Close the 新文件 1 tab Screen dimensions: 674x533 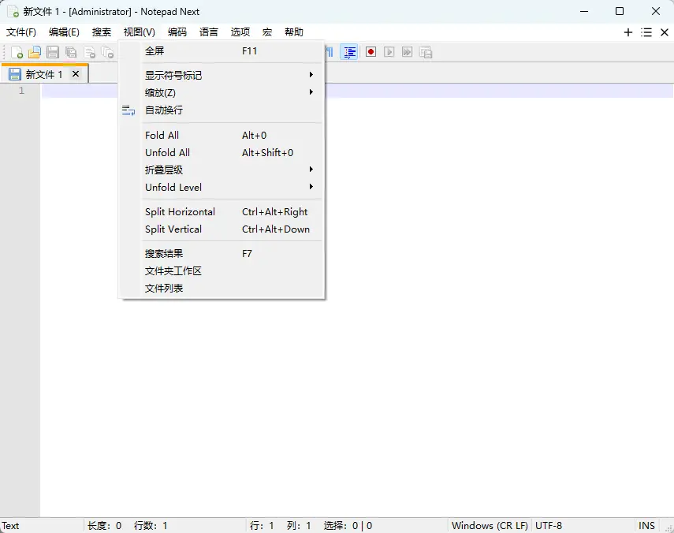(76, 74)
